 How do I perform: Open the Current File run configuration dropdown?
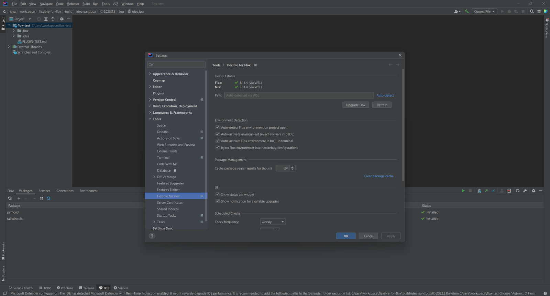[484, 11]
